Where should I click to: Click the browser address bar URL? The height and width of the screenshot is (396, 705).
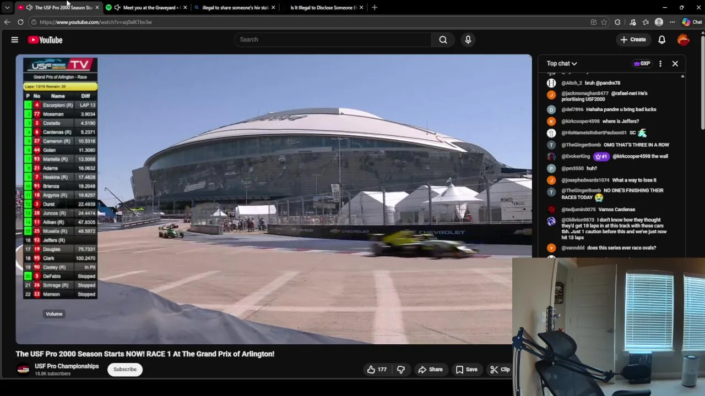[95, 22]
